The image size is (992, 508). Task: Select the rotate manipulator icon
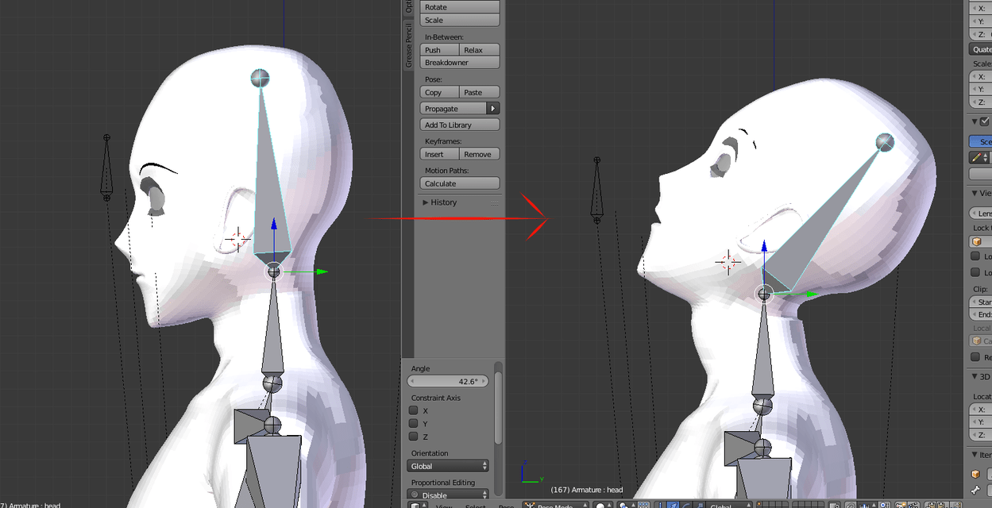click(x=686, y=503)
